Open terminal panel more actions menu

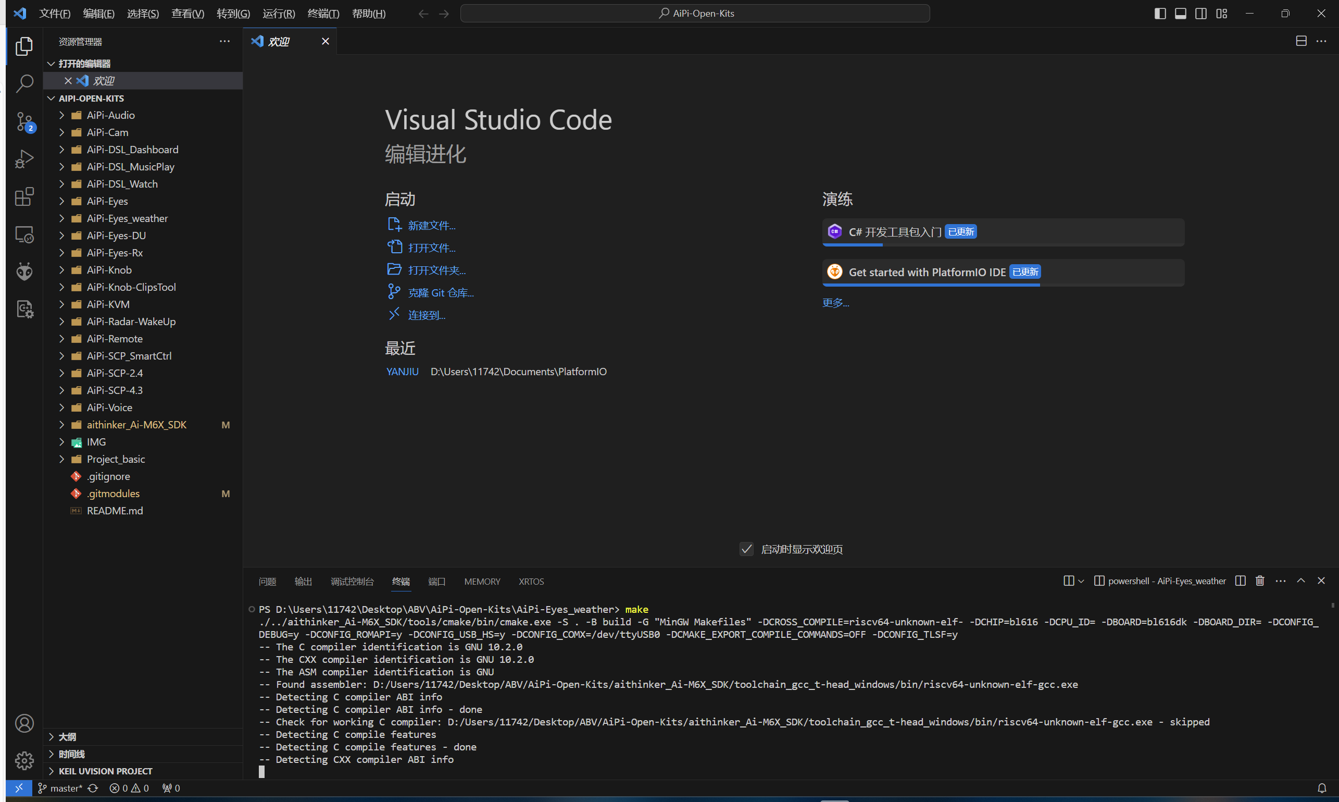(x=1280, y=581)
